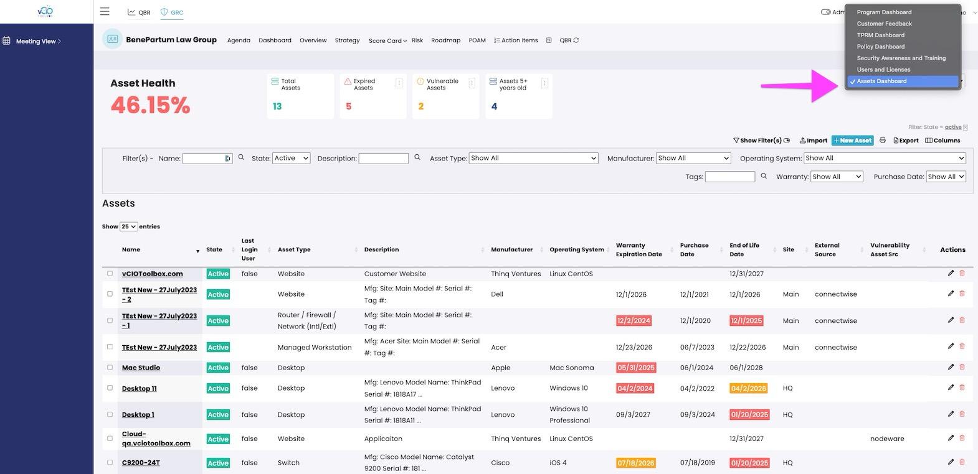The height and width of the screenshot is (474, 978).
Task: Click the print icon next to New Asset
Action: 882,141
